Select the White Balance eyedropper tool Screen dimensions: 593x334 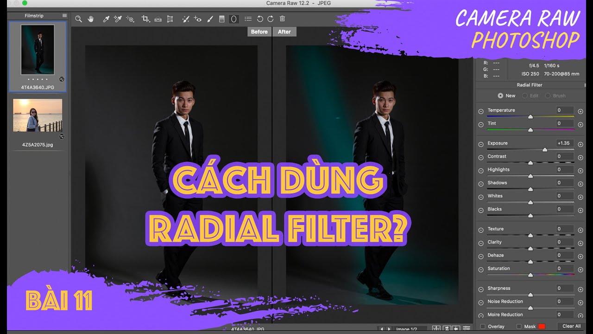pos(106,19)
